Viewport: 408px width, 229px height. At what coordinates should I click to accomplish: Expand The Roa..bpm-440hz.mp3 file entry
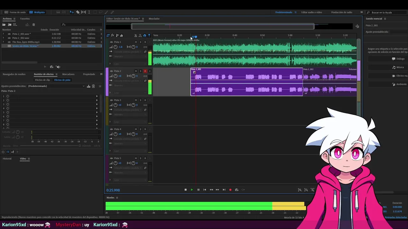[3, 42]
